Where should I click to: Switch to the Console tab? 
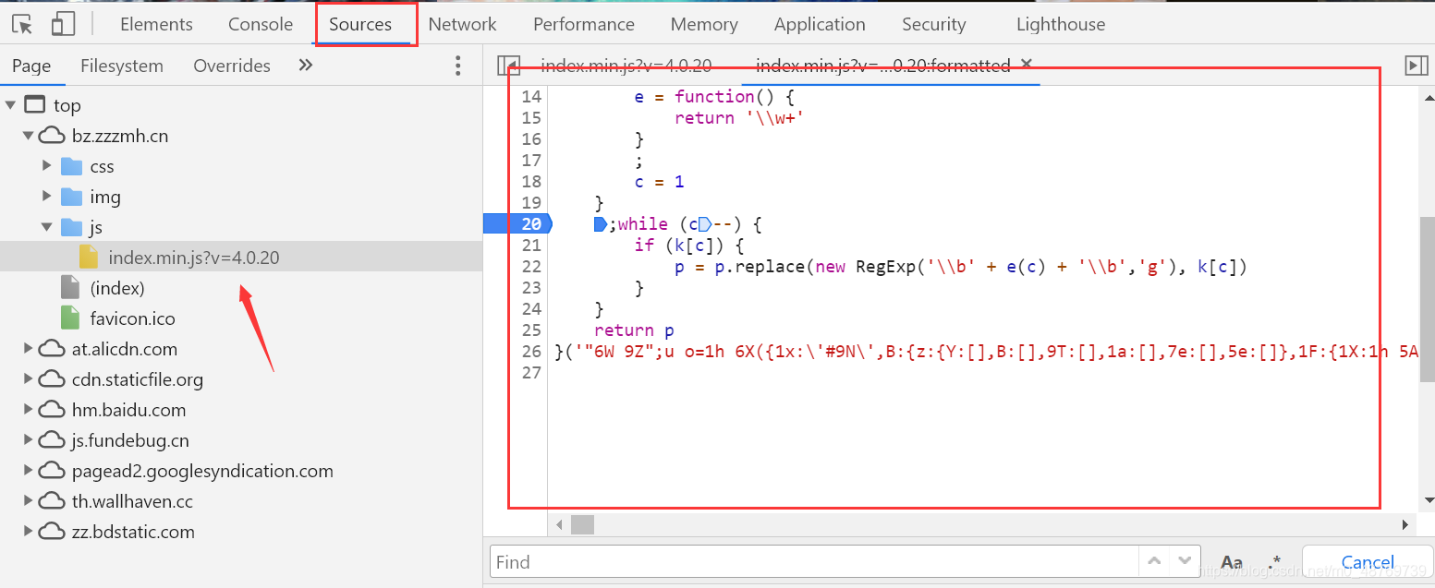[x=261, y=24]
